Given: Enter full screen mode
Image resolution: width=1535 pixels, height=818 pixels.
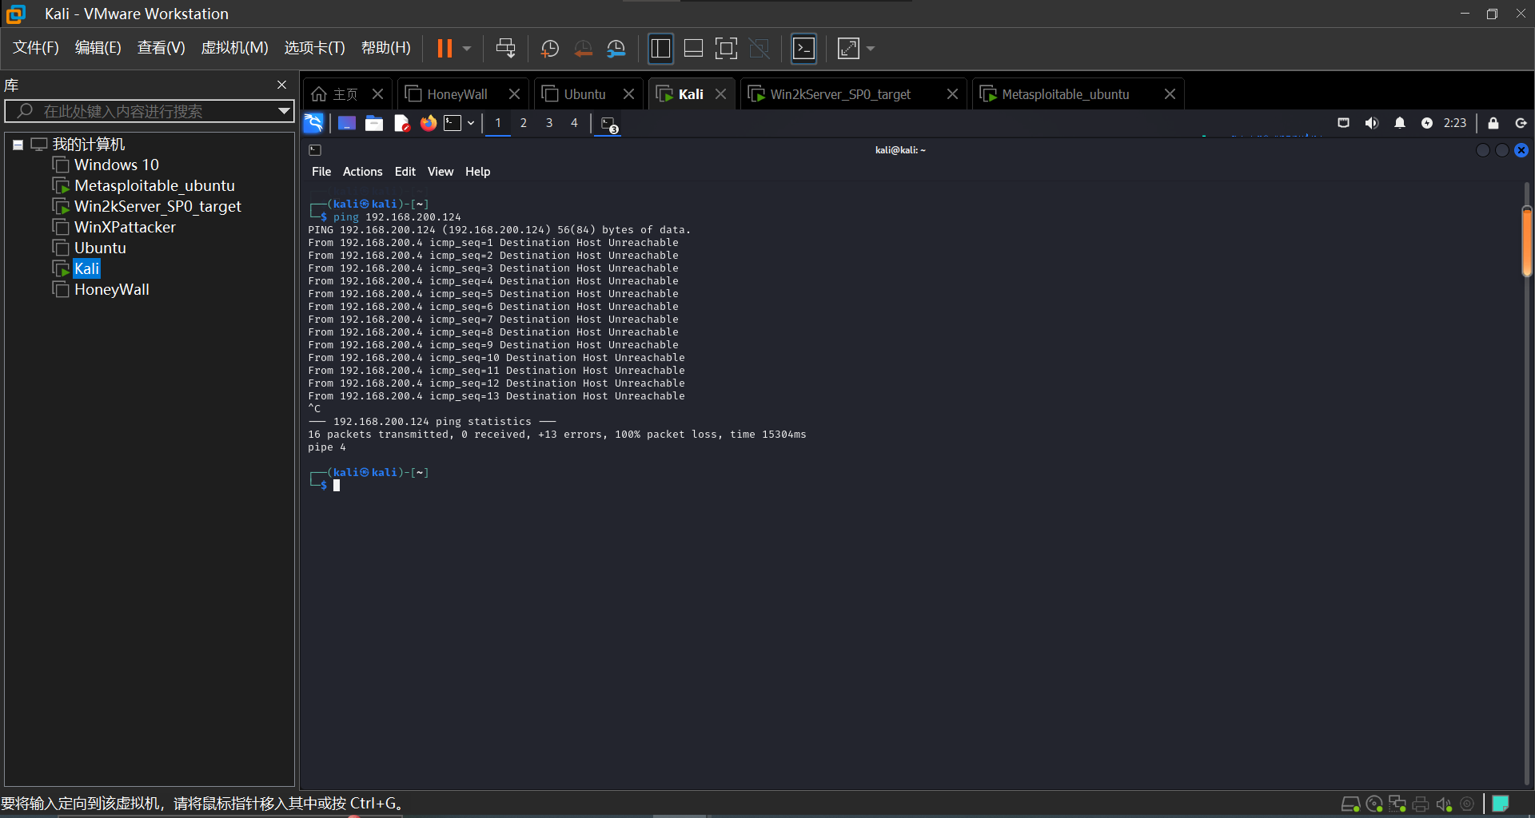Looking at the screenshot, I should [726, 49].
